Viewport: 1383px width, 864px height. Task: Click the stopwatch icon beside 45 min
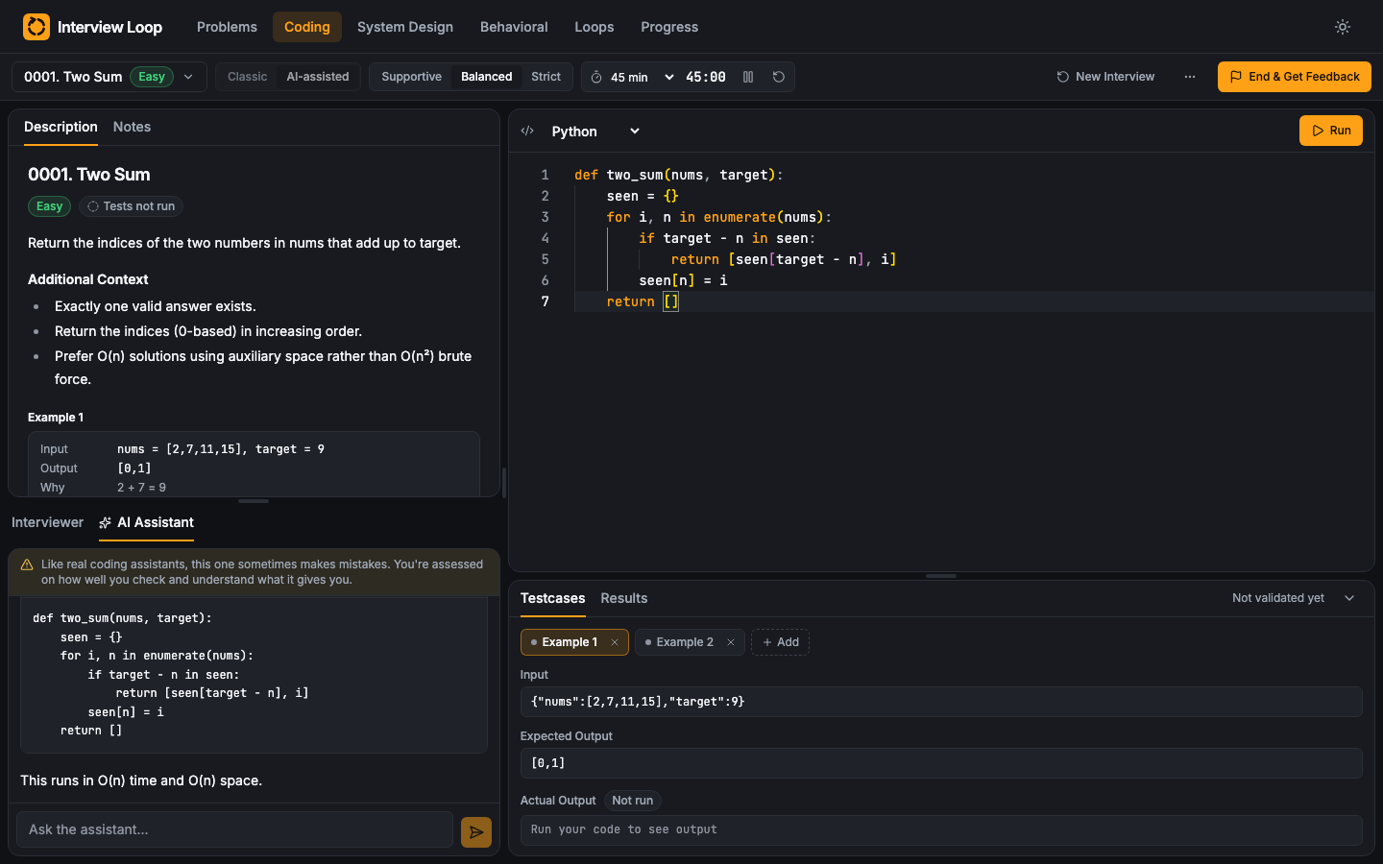click(596, 77)
